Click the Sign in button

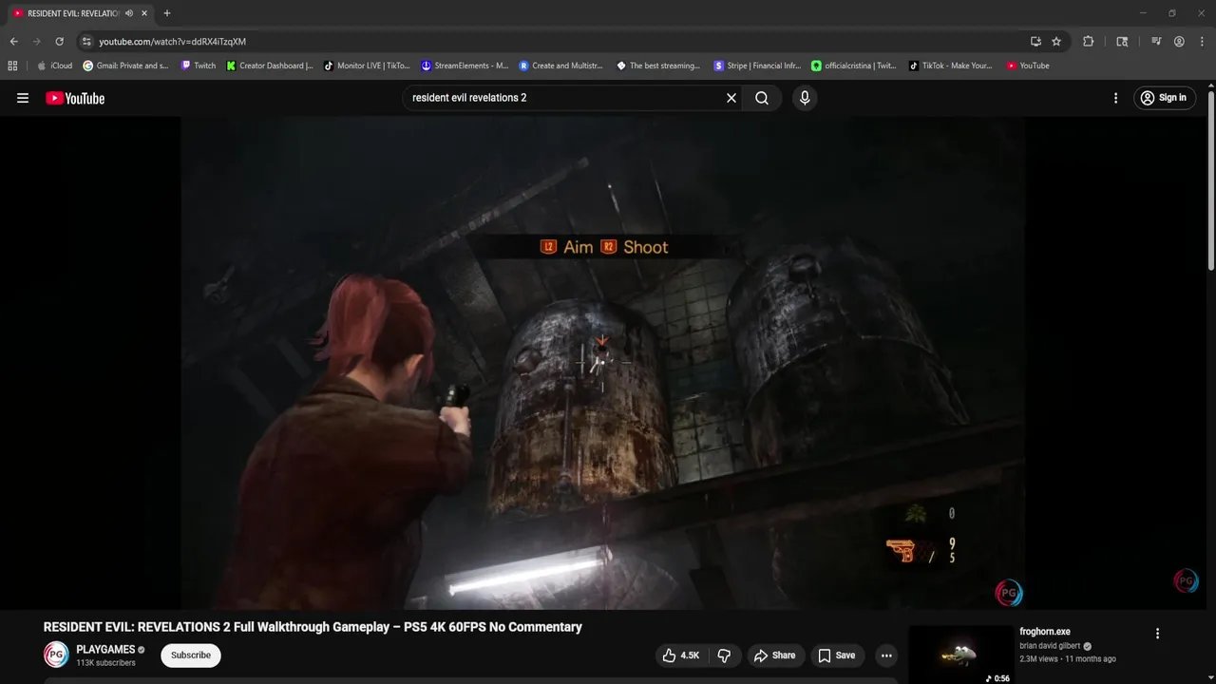1164,98
